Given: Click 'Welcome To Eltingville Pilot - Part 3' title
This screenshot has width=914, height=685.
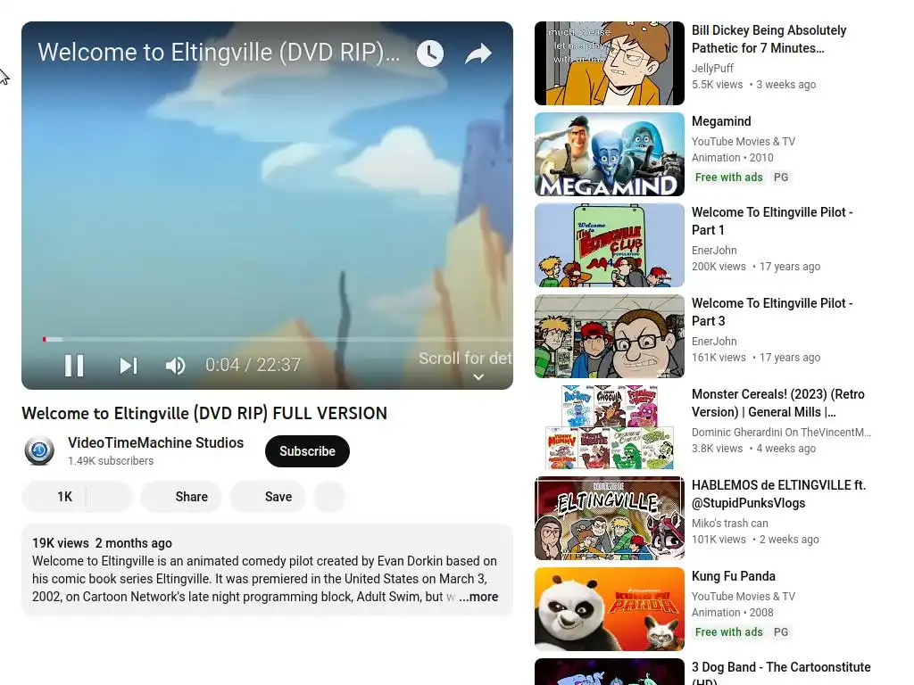Looking at the screenshot, I should click(x=772, y=311).
